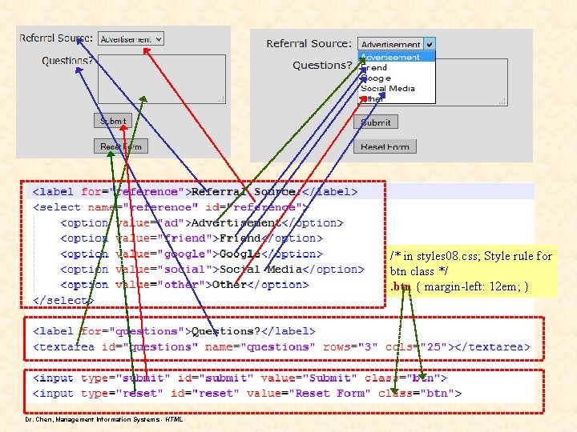
Task: Click the option value="ad" code line
Action: coord(202,223)
